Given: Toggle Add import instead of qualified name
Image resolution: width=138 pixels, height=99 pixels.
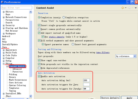Looking at the screenshot, I should 39,33.
